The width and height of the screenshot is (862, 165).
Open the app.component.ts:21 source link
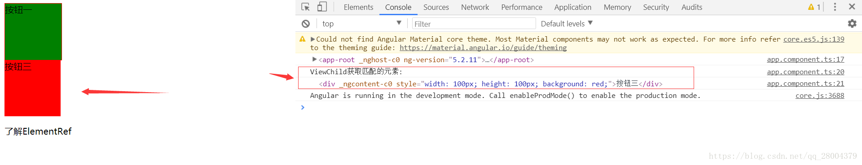pos(805,84)
